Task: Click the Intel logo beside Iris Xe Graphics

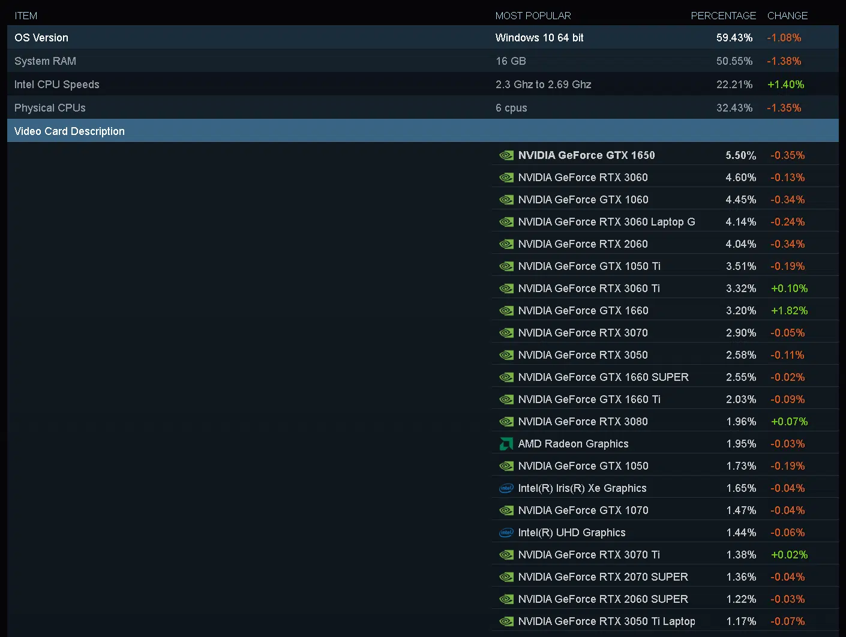Action: click(506, 488)
